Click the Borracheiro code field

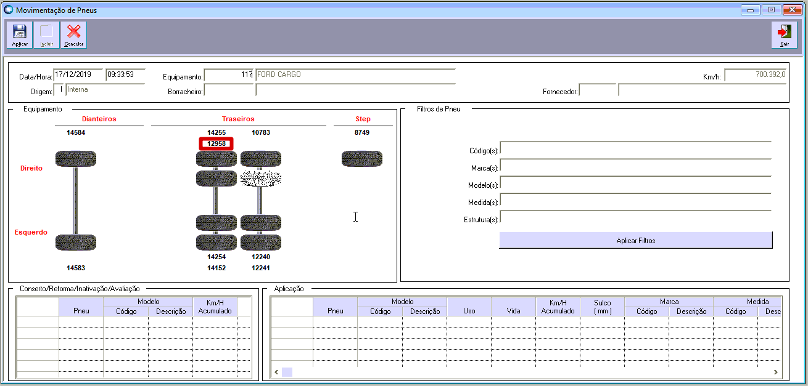[229, 90]
